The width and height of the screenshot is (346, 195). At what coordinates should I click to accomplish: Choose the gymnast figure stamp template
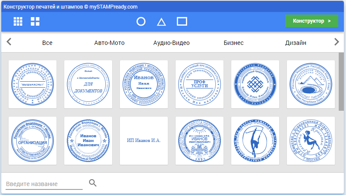[255, 141]
